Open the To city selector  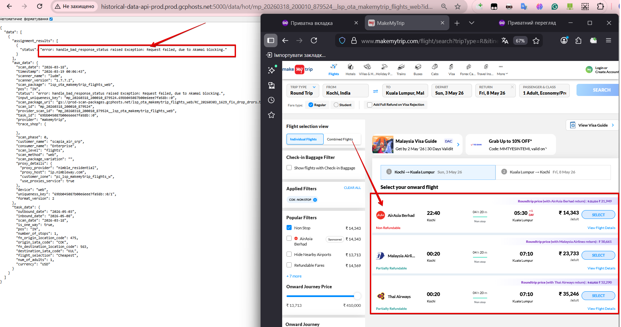405,90
